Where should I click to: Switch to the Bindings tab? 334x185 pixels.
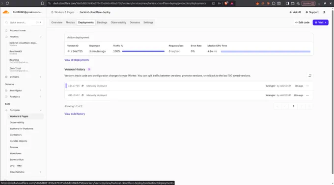point(102,23)
